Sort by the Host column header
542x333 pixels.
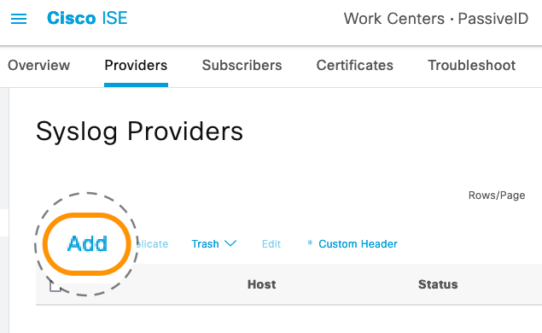click(x=262, y=284)
